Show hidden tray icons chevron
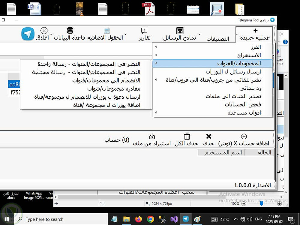Image resolution: width=300 pixels, height=225 pixels. (x=236, y=219)
